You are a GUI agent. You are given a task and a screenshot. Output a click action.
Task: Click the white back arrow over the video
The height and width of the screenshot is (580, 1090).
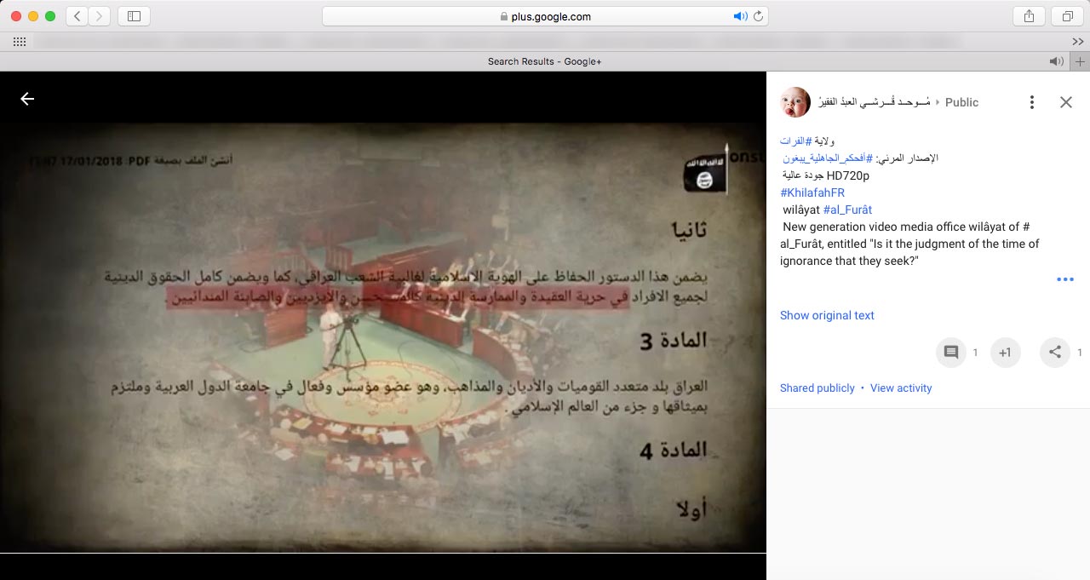tap(27, 99)
